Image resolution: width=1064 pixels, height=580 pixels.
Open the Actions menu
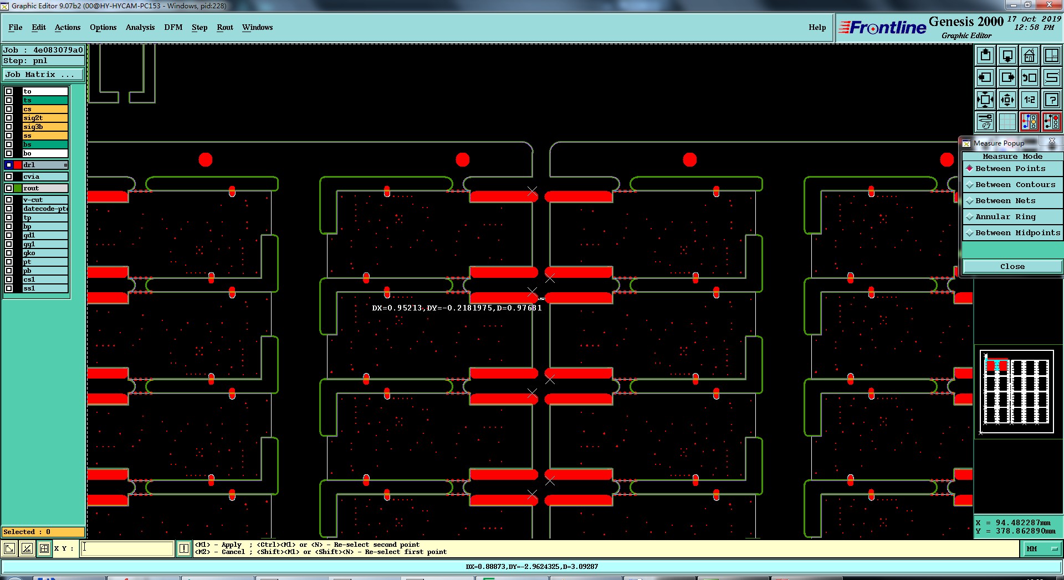pos(68,27)
